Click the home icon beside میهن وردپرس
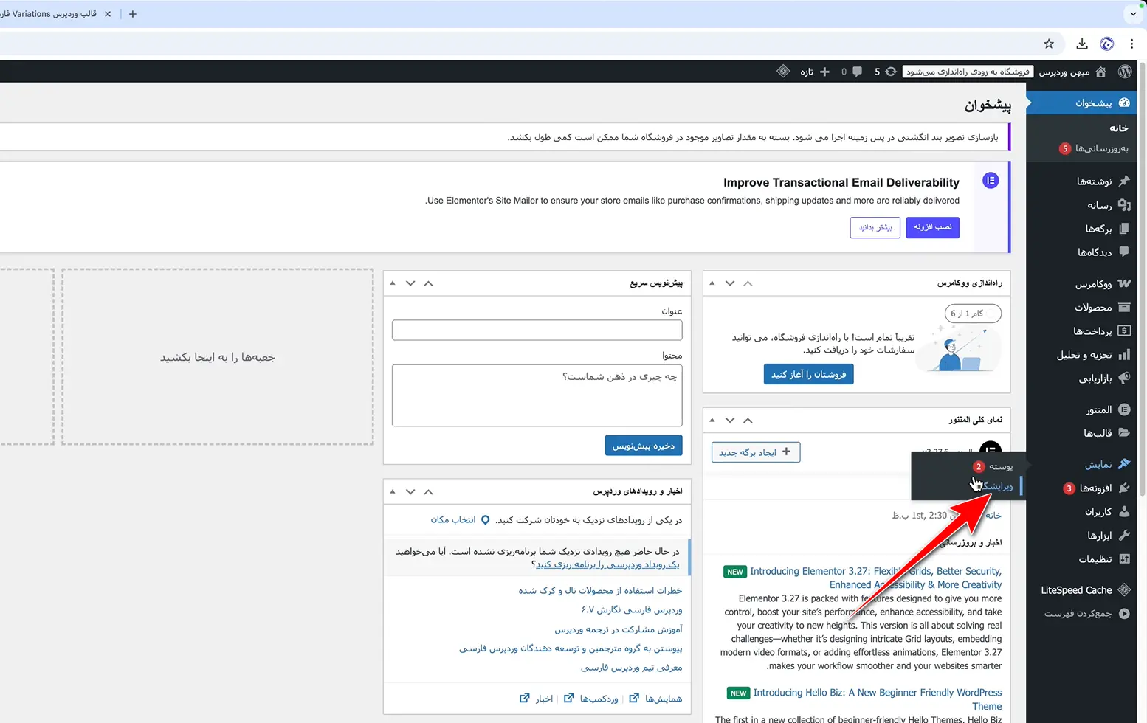 1100,72
